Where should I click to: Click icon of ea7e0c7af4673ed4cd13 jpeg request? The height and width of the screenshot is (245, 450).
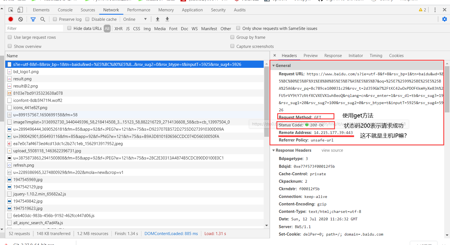click(9, 144)
